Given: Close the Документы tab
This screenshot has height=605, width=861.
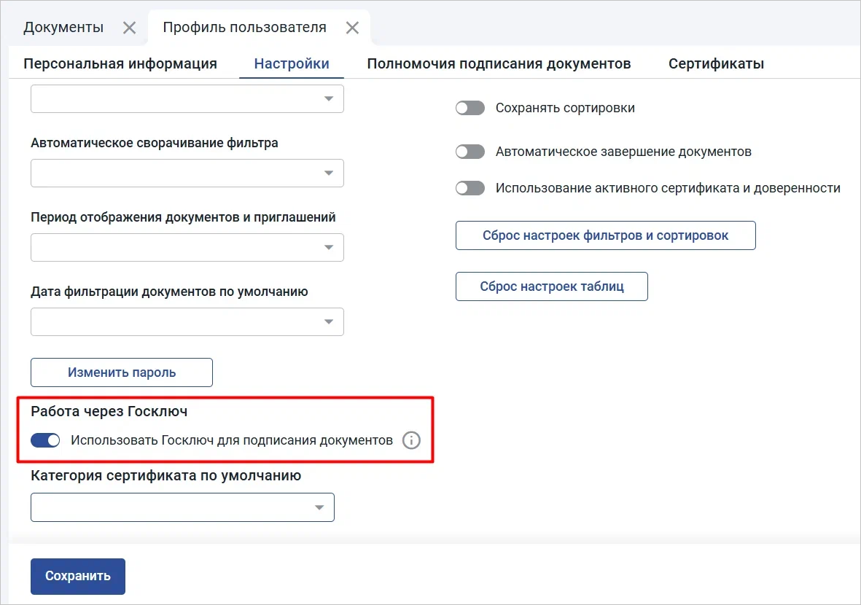Looking at the screenshot, I should click(129, 28).
